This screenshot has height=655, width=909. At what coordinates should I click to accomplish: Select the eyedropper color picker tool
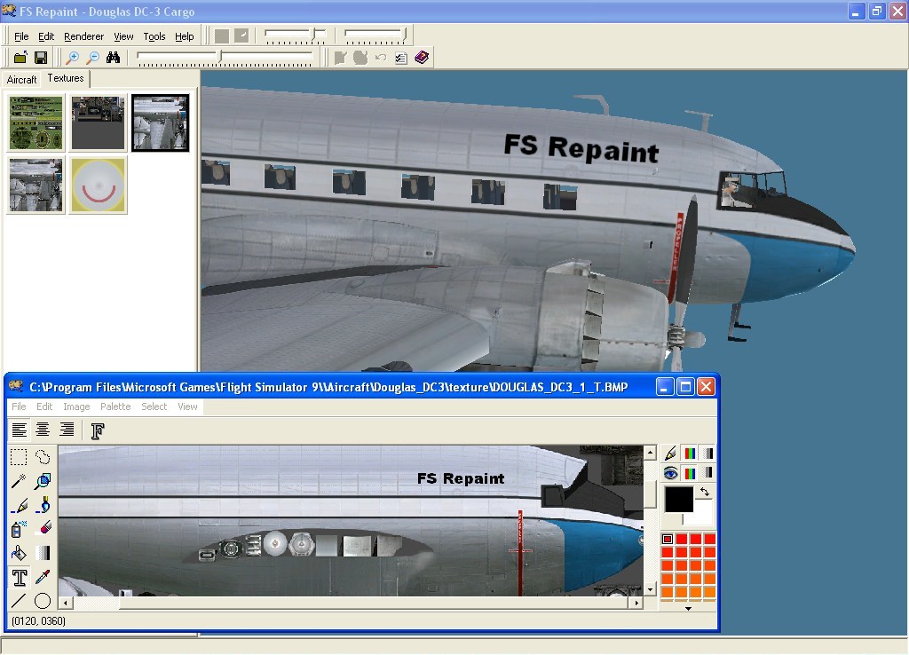(x=43, y=577)
